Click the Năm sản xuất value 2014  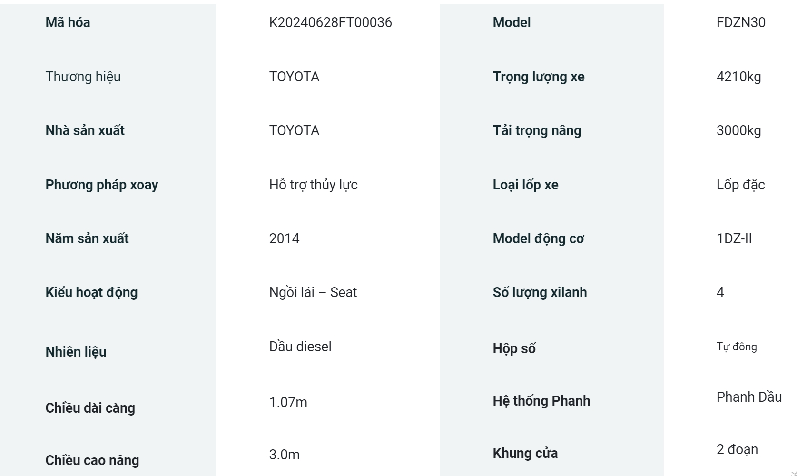pos(285,238)
